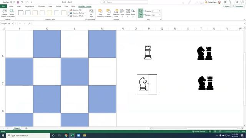246x138 pixels.
Task: Open the Selection Pane
Action: 116,13
